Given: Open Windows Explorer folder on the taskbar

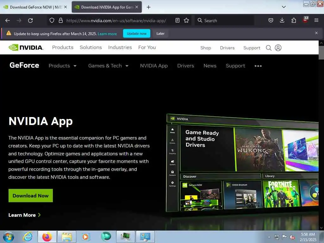Looking at the screenshot, I should [67, 237].
